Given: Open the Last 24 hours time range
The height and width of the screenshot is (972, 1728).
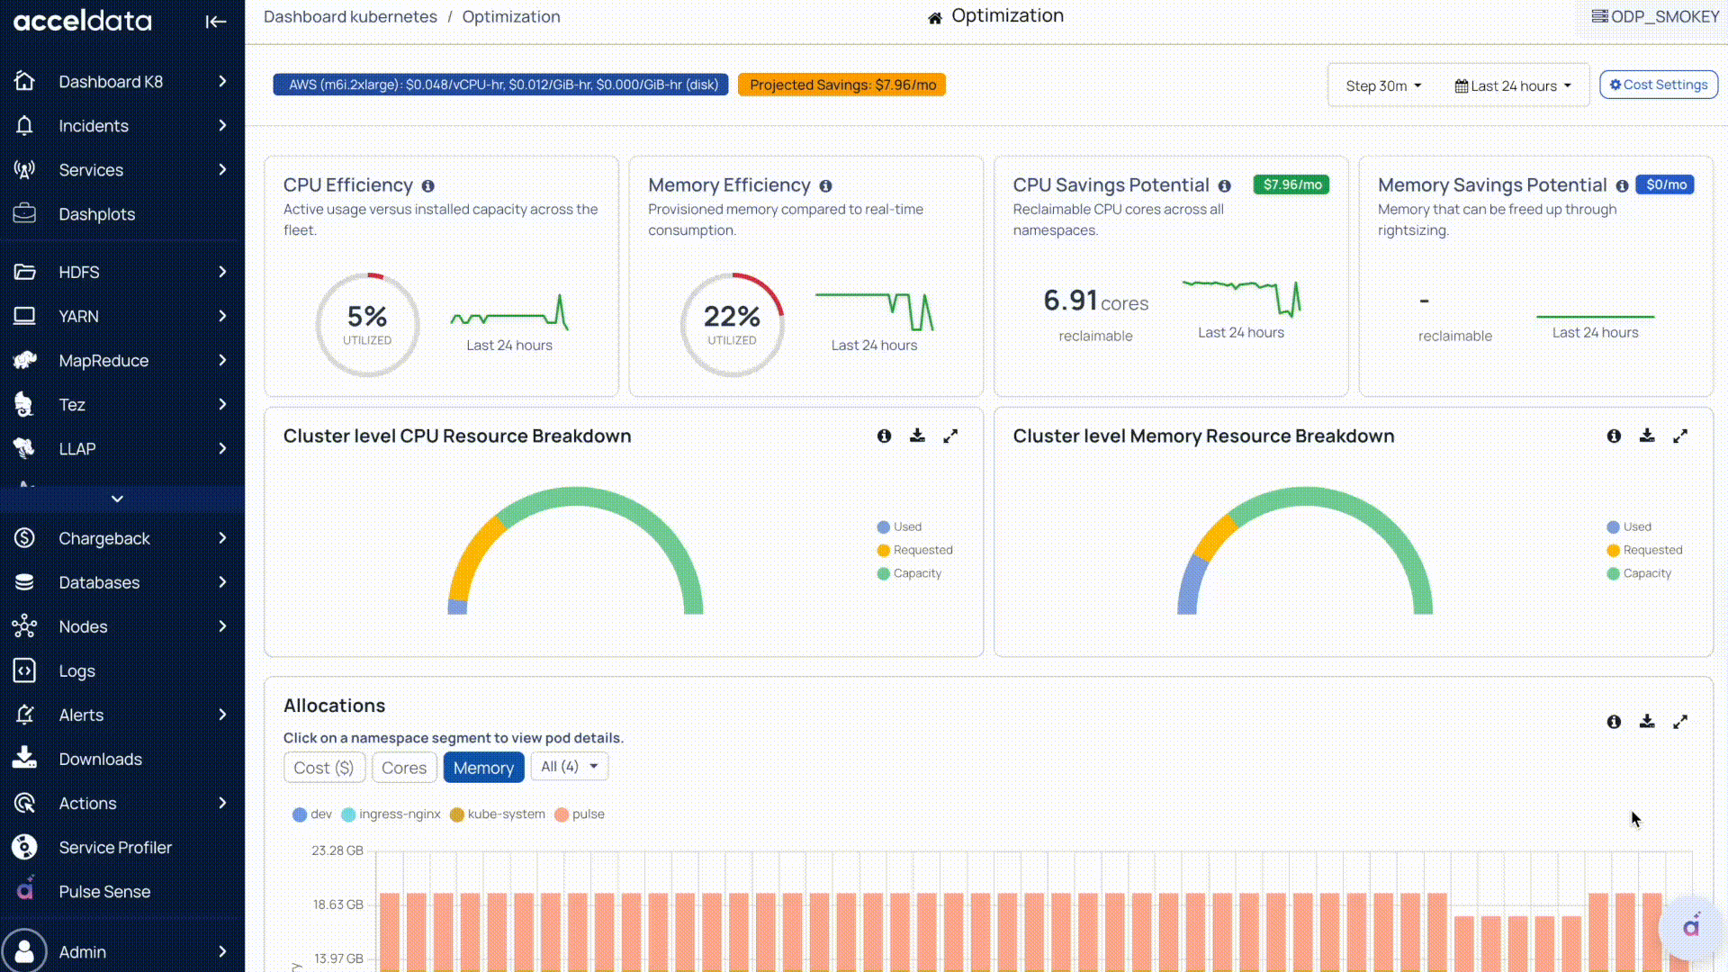Looking at the screenshot, I should click(1513, 85).
